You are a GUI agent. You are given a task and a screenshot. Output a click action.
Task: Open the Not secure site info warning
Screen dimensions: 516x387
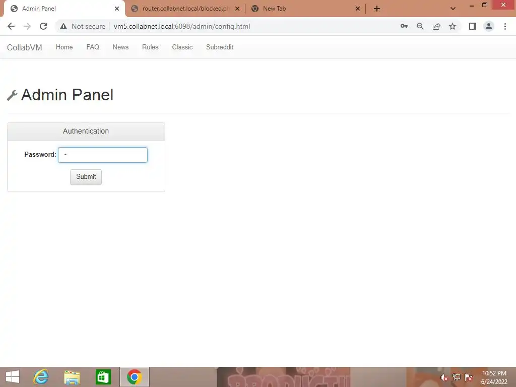click(83, 26)
